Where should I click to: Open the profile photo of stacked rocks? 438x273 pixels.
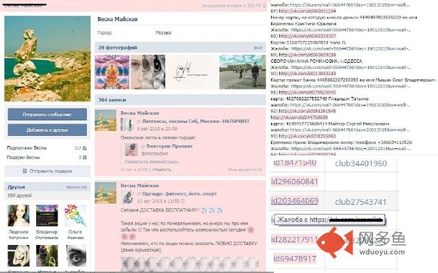(47, 59)
